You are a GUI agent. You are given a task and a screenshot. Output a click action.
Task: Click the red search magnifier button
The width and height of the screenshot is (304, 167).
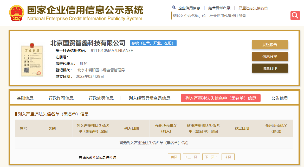pyautogui.click(x=295, y=16)
